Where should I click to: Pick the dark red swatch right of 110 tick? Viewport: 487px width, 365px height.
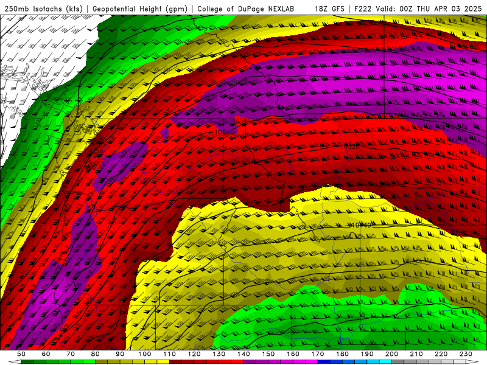pos(176,362)
